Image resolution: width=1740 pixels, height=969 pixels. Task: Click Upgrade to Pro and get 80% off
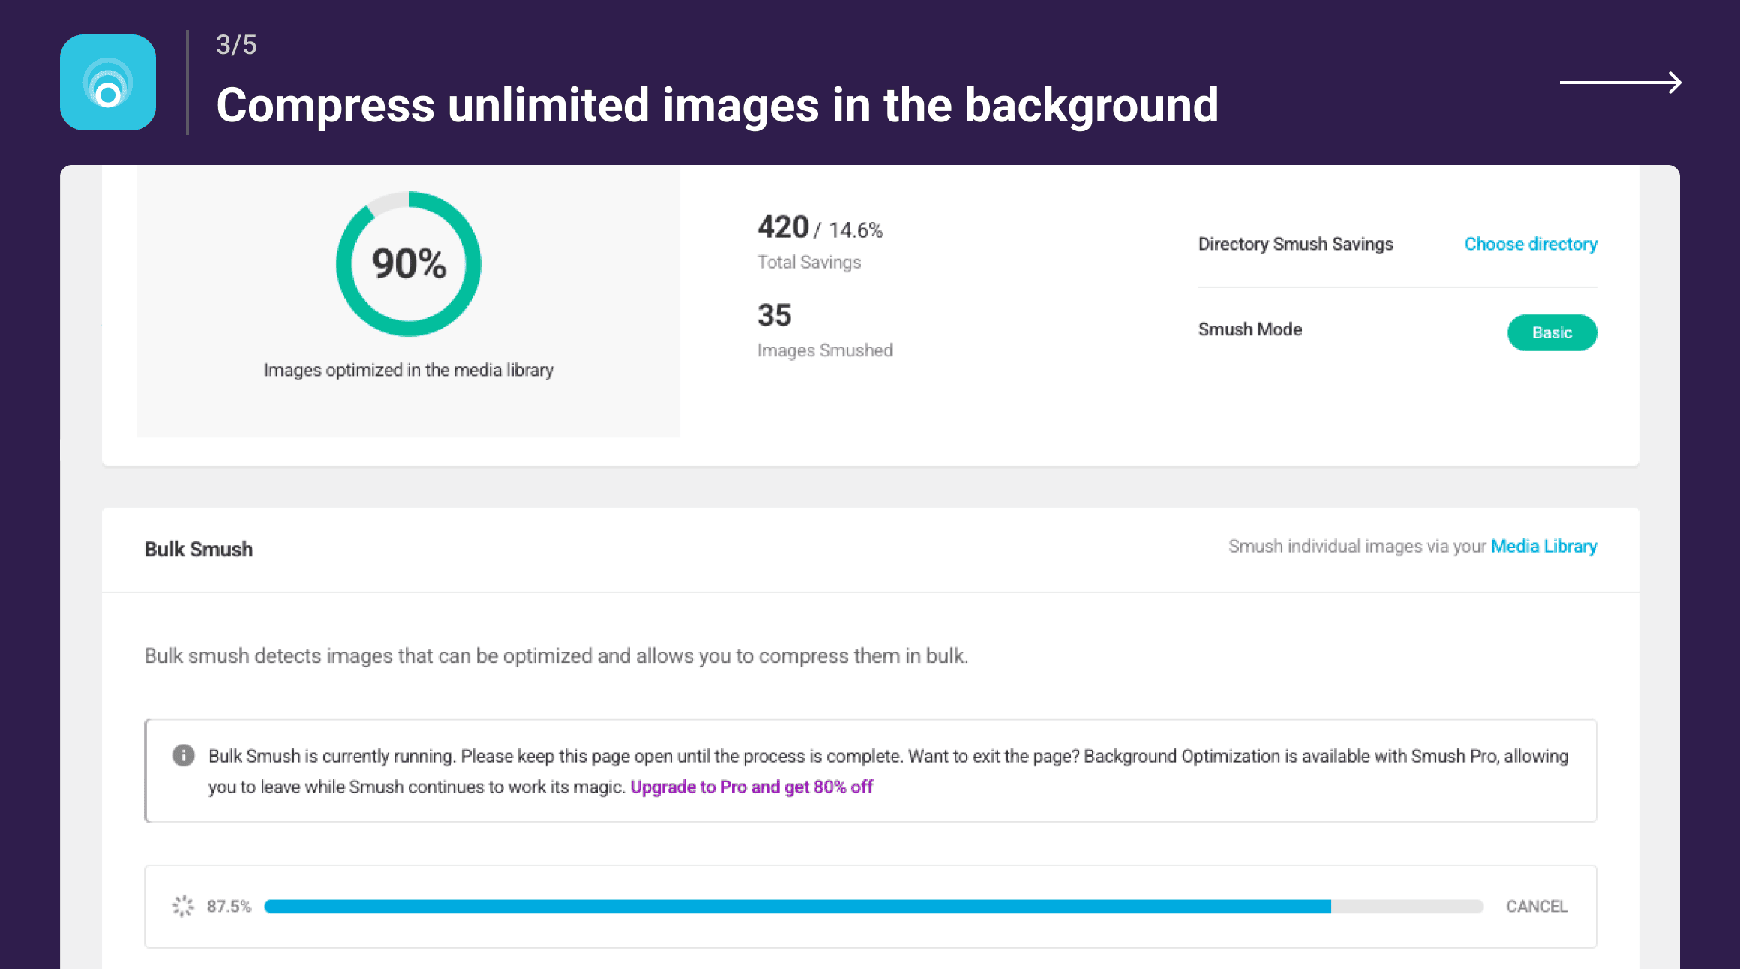click(x=752, y=787)
